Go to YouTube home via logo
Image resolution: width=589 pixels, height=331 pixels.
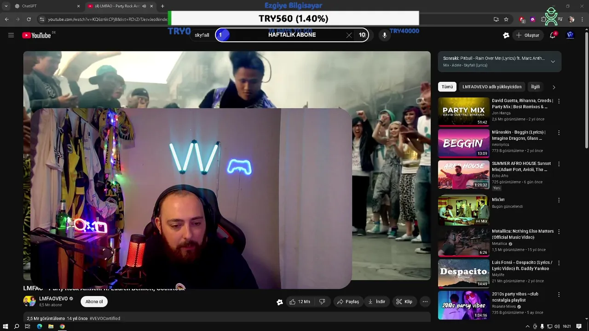(36, 35)
